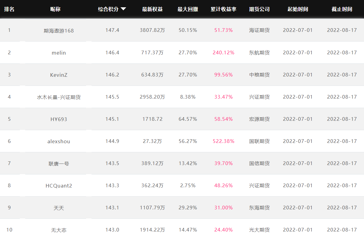364x240 pixels.
Task: Click the max drawdown 50.15%
Action: tap(188, 30)
